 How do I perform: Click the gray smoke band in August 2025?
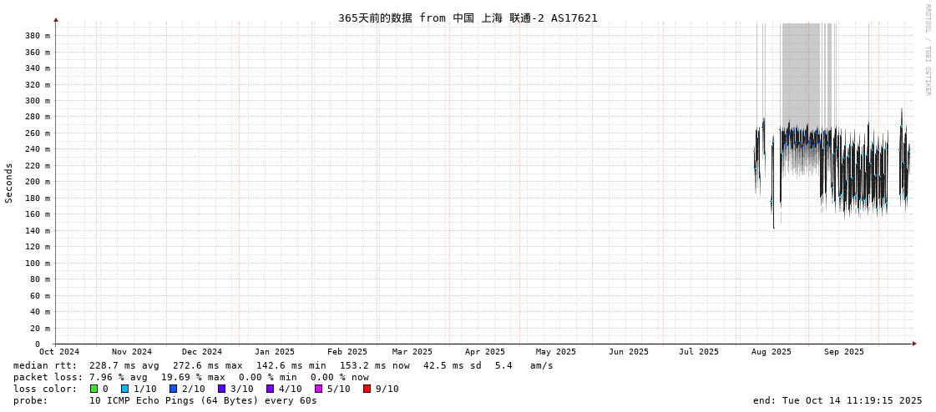point(800,75)
